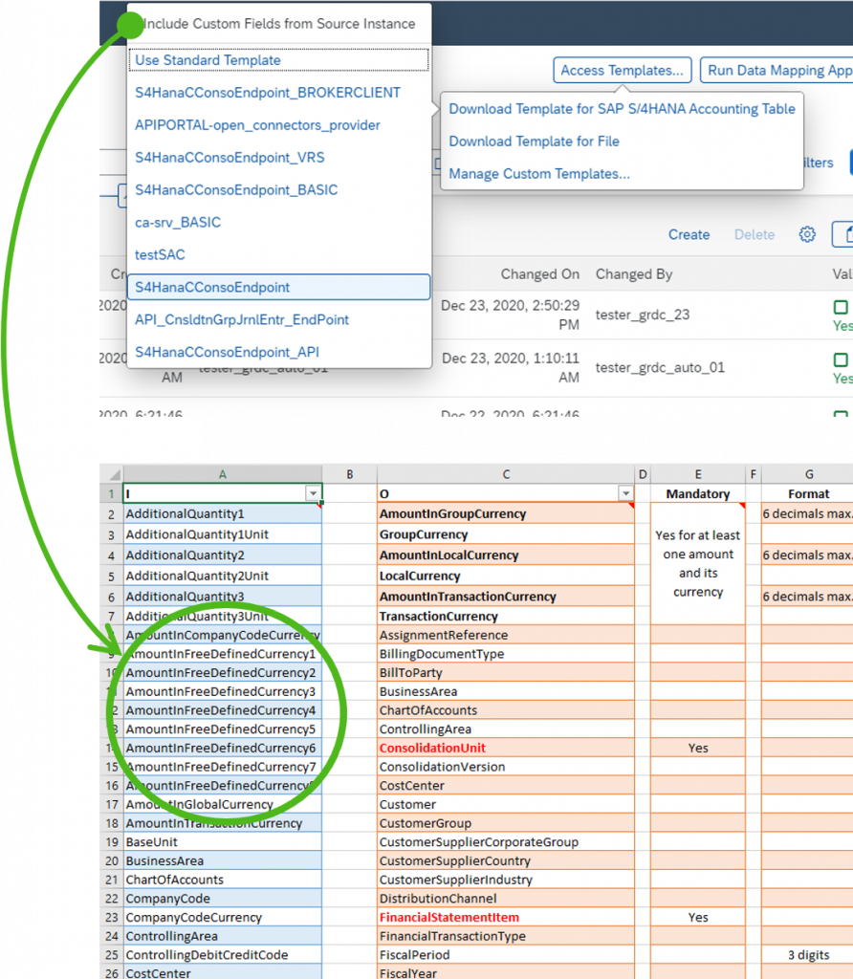Select spreadsheet column B header
The height and width of the screenshot is (979, 853).
tap(350, 474)
